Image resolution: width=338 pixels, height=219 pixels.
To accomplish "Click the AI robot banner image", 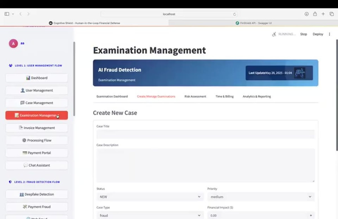I will pos(299,73).
